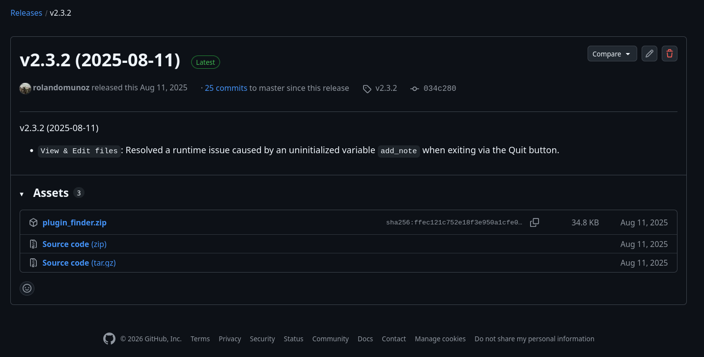704x357 pixels.
Task: Click the package icon beside plugin_finder.zip
Action: (x=33, y=222)
